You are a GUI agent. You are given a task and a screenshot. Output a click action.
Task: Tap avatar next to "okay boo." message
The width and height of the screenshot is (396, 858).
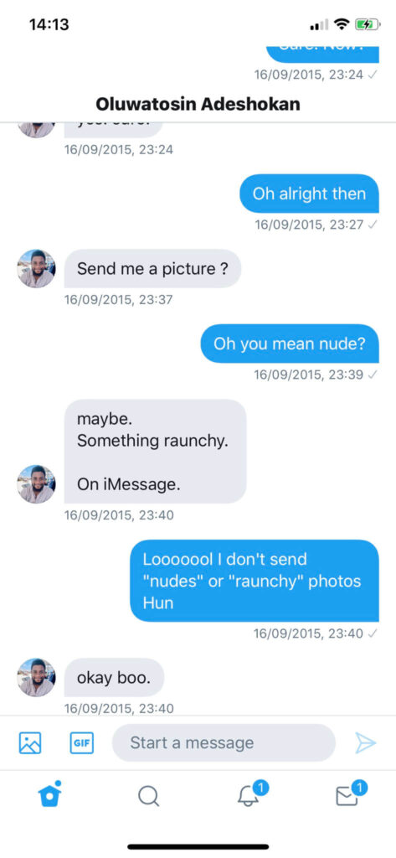(36, 677)
